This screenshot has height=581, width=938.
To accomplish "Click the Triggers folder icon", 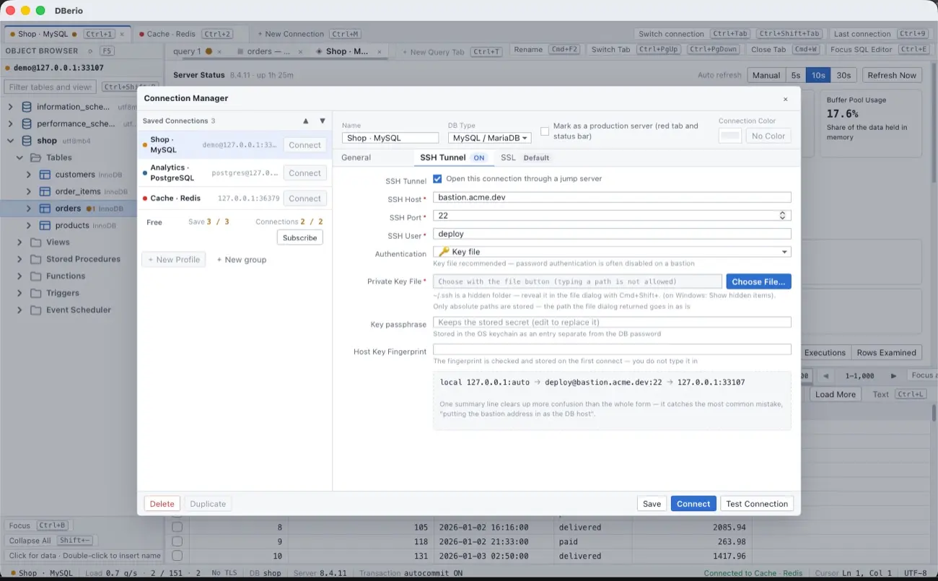I will pos(35,293).
